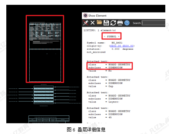
Task: Click the BOARD GEOMETRY class of first attached text
Action: [x=119, y=65]
